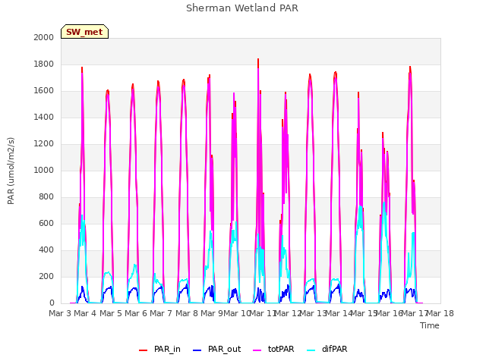Click the Mar 6 x-axis tick label

point(136,313)
